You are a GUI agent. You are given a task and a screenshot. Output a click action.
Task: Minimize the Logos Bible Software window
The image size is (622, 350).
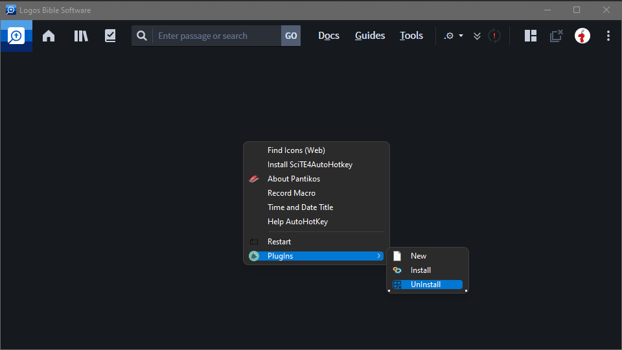(x=547, y=10)
